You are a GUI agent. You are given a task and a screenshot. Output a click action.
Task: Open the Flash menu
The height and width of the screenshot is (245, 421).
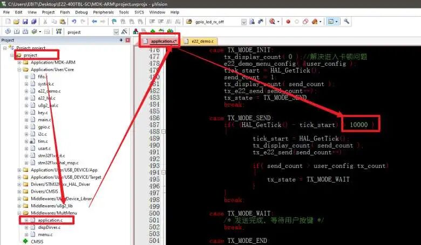[x=65, y=12]
